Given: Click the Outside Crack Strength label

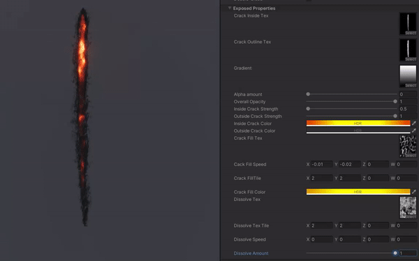Looking at the screenshot, I should pyautogui.click(x=258, y=117).
